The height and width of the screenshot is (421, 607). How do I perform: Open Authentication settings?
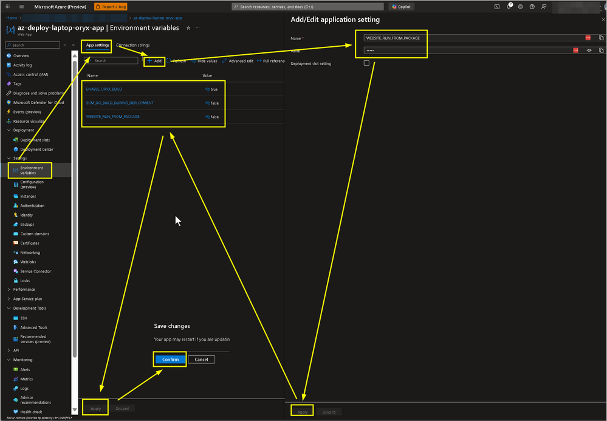tap(32, 206)
